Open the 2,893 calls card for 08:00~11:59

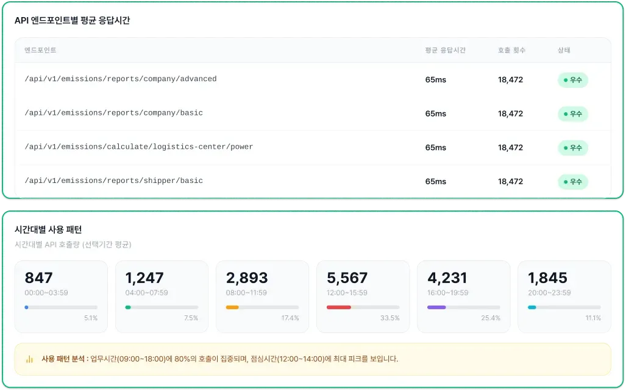point(262,296)
